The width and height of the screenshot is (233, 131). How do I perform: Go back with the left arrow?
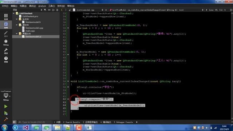(62, 10)
